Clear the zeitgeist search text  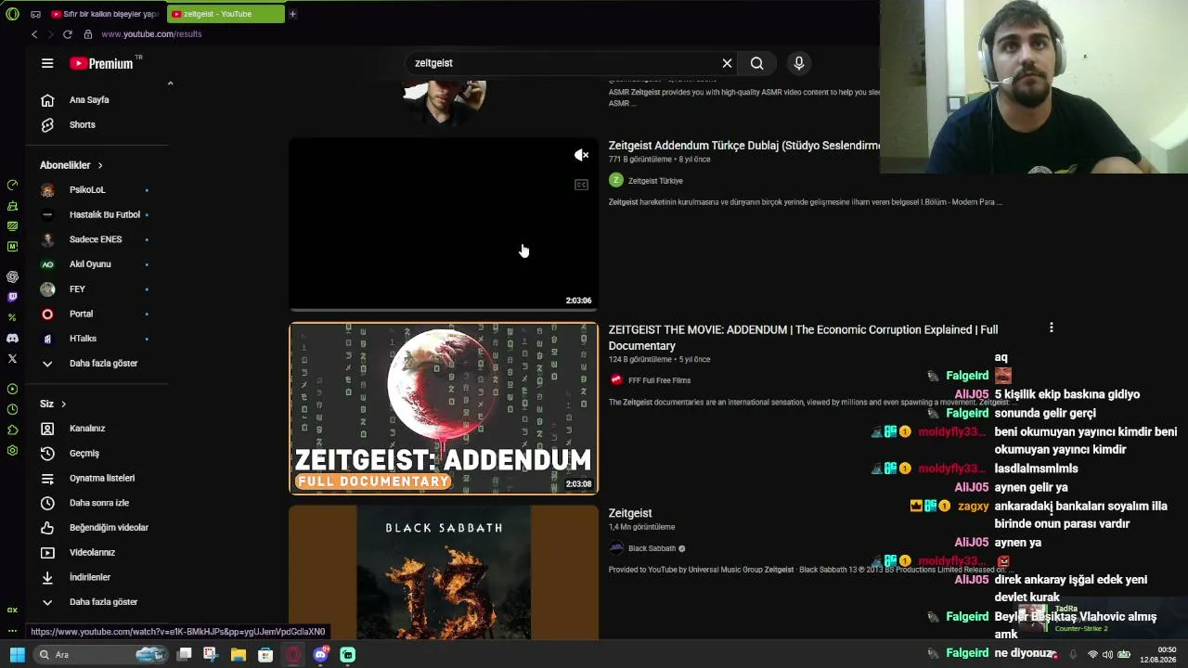tap(727, 63)
